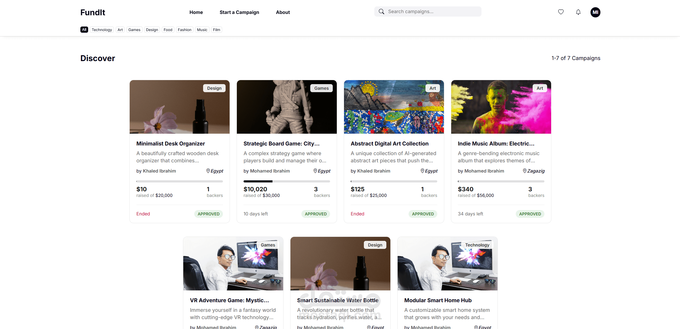Select the All category filter

click(x=84, y=29)
